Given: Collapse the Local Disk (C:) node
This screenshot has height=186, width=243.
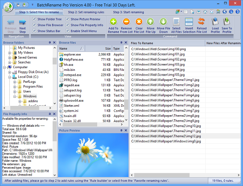Looking at the screenshot, I should click(10, 77).
